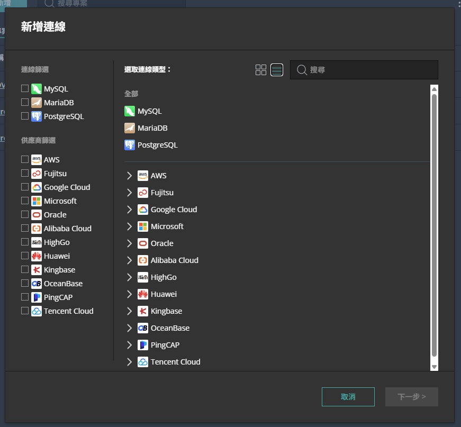Click inside the 搜尋 search field

click(365, 69)
